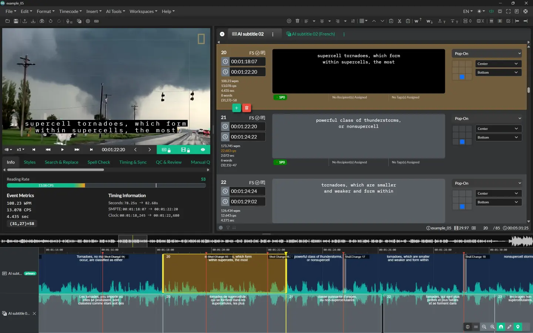This screenshot has height=333, width=533.
Task: Toggle the SPO tag on event 21
Action: (280, 162)
